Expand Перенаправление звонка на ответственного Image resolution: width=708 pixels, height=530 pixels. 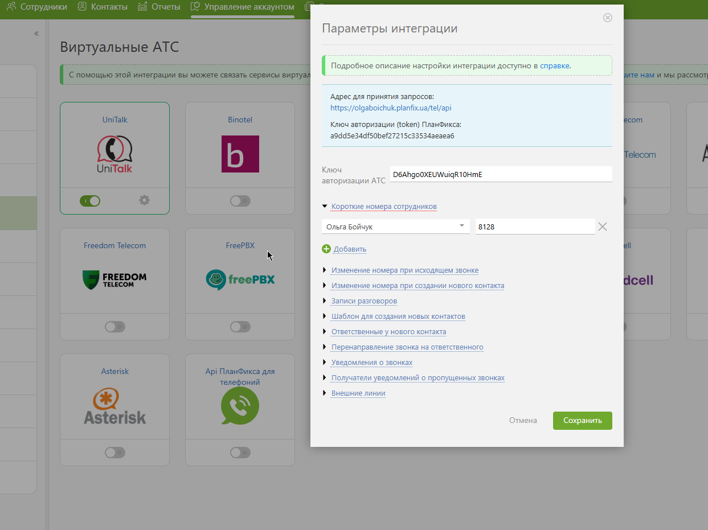pos(407,347)
